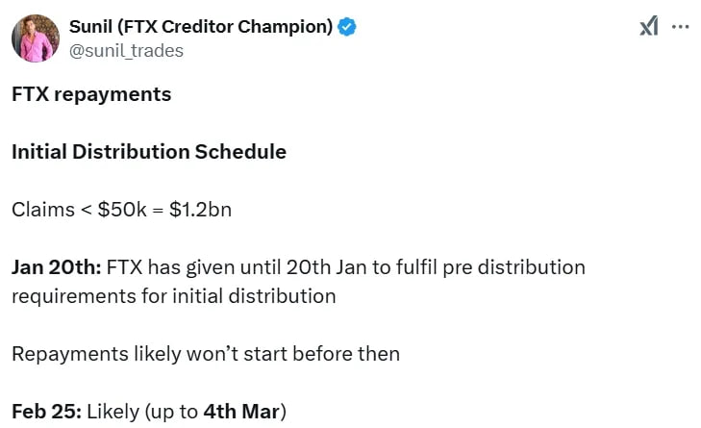Click the word 'Likely' after Feb 25
The width and height of the screenshot is (701, 428).
(113, 412)
